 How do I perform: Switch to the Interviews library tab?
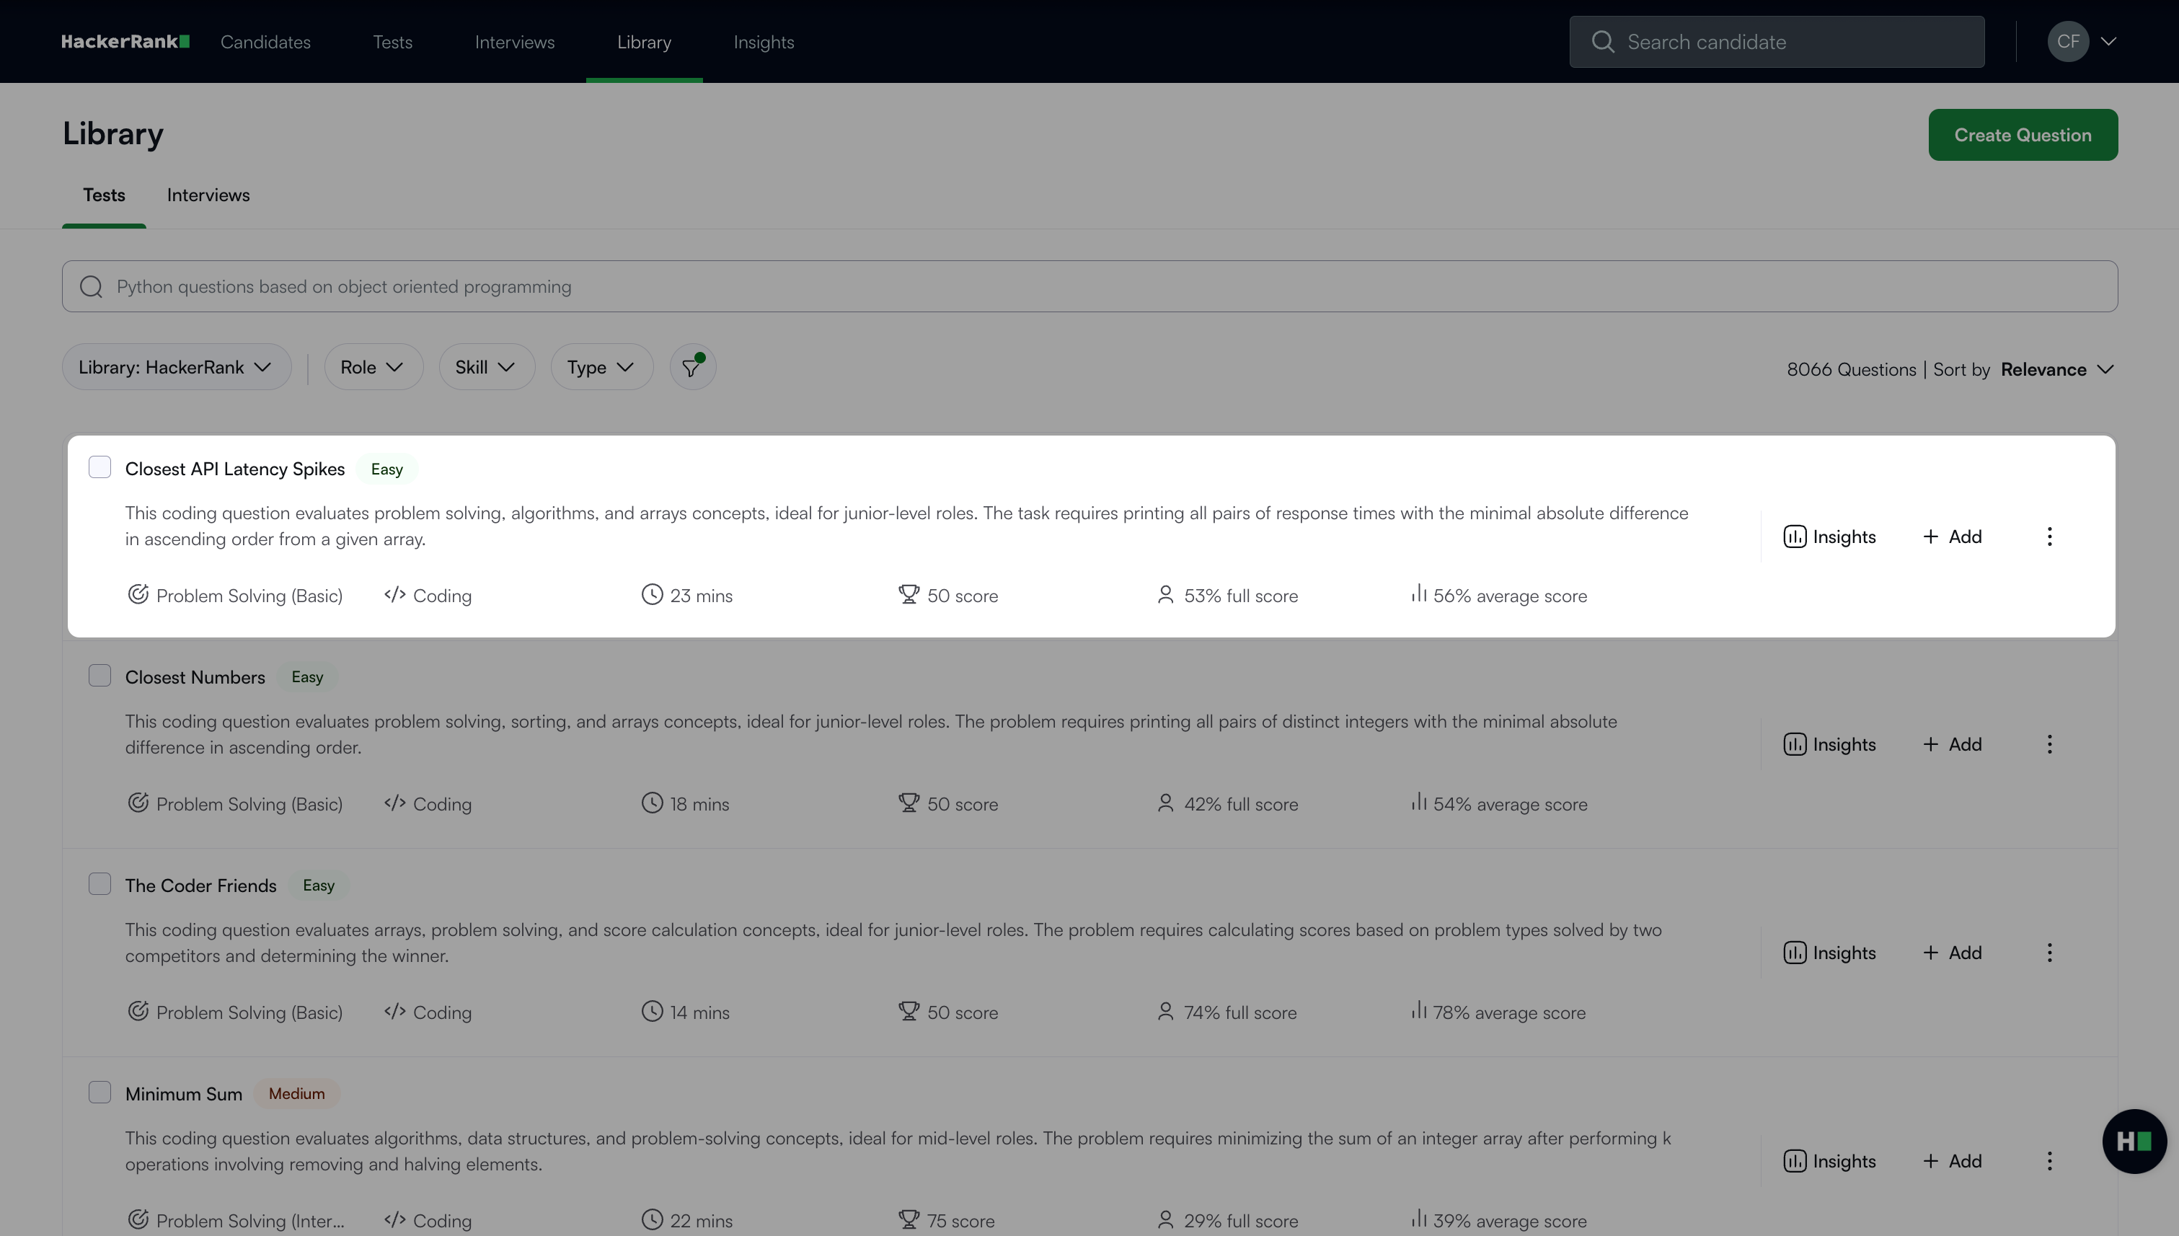tap(208, 195)
